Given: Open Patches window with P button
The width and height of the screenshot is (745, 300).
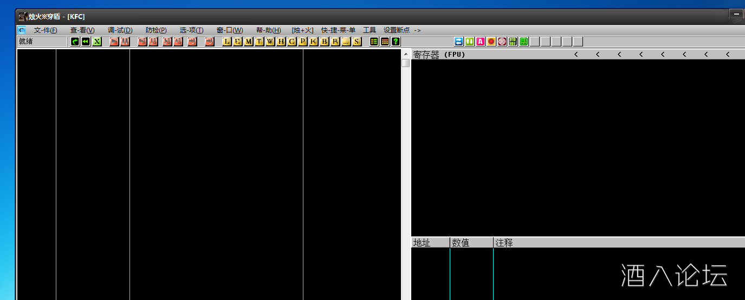Looking at the screenshot, I should [x=303, y=42].
